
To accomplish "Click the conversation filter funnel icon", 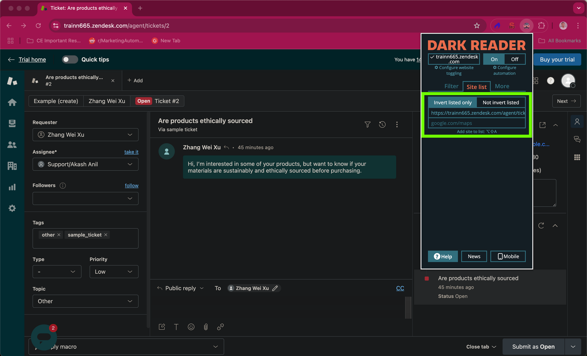I will (x=367, y=124).
